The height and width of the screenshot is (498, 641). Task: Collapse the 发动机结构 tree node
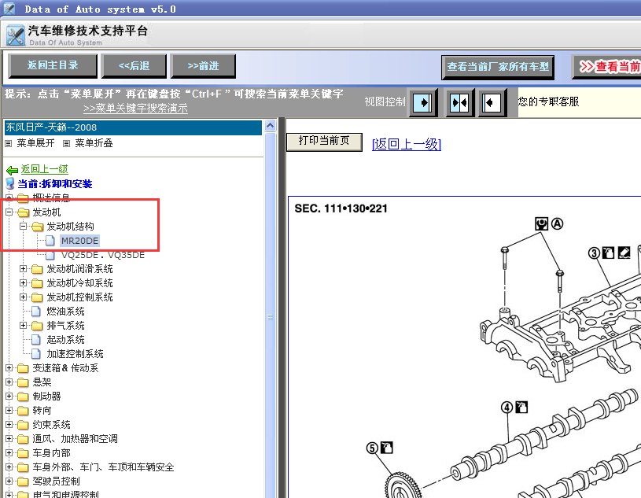tap(24, 226)
